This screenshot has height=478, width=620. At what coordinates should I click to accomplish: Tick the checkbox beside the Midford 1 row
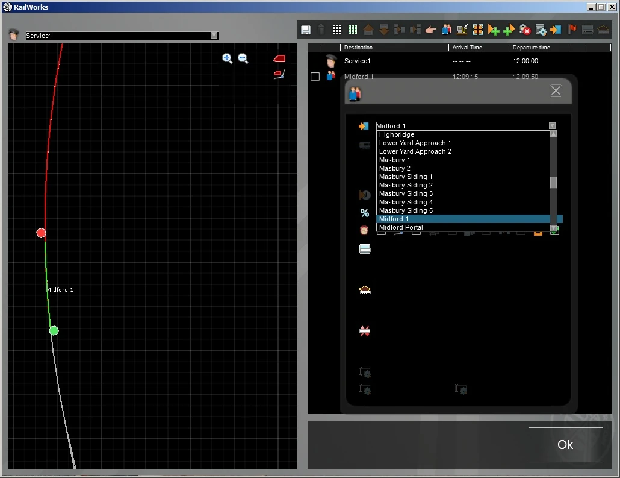coord(315,77)
